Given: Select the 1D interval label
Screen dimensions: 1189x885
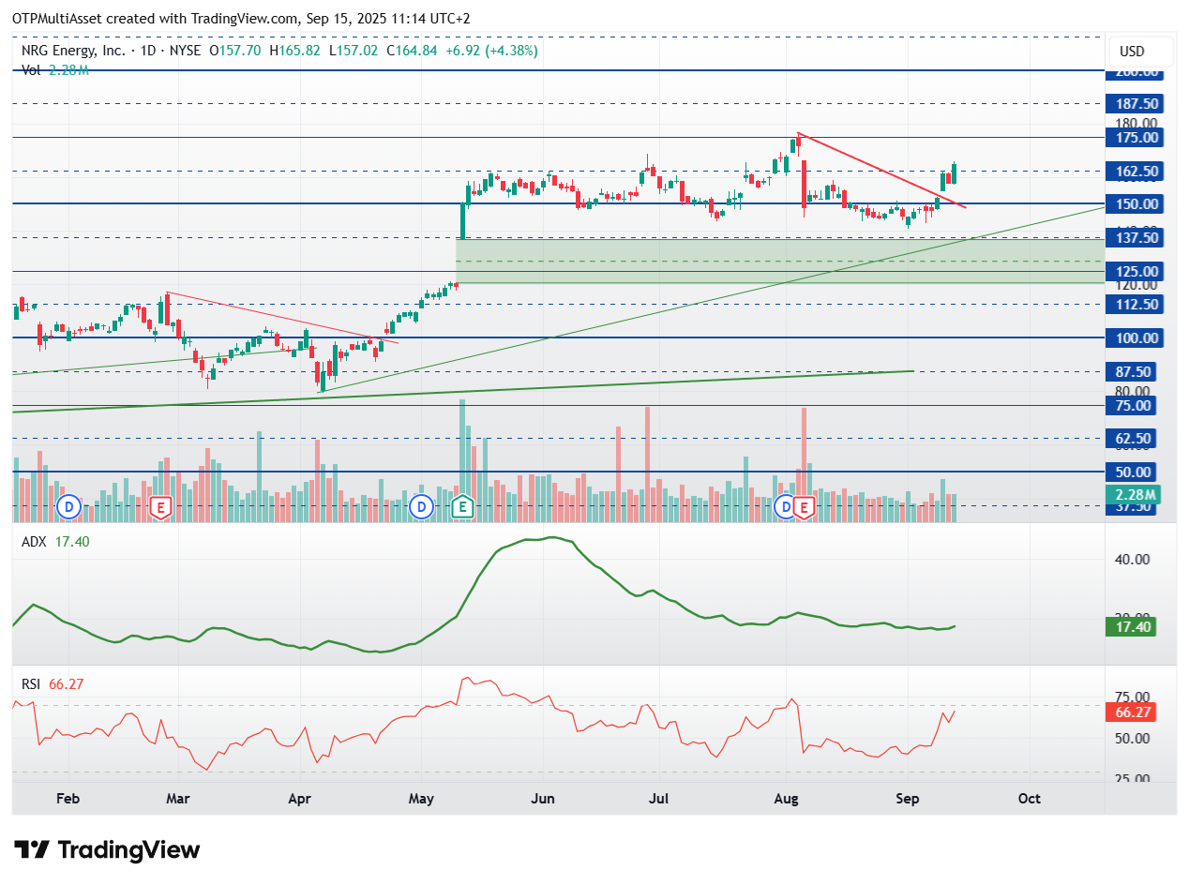Looking at the screenshot, I should point(145,51).
